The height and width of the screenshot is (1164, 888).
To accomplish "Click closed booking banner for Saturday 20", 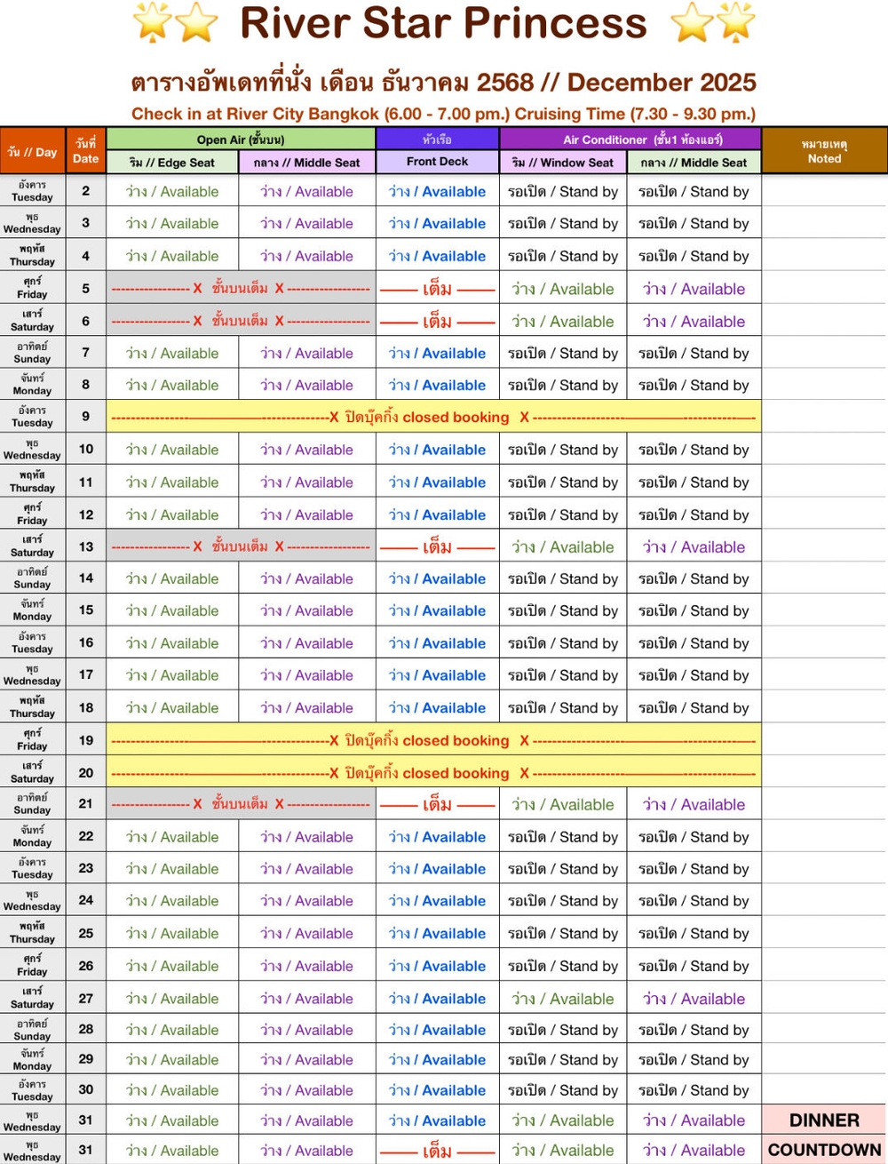I will [x=433, y=773].
